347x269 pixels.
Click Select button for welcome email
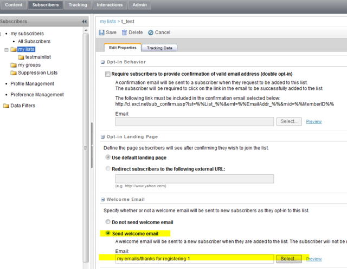tap(289, 259)
